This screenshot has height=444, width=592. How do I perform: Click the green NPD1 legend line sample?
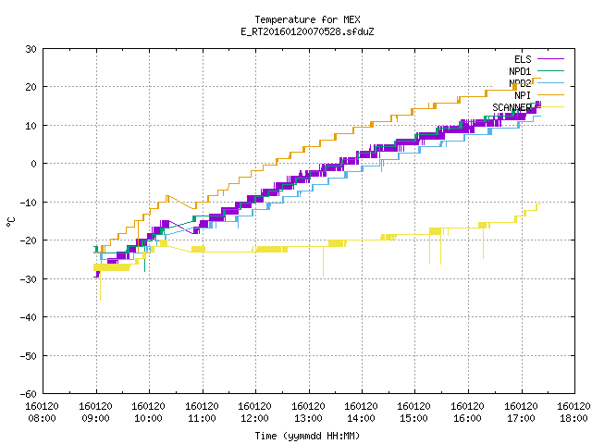tap(550, 71)
